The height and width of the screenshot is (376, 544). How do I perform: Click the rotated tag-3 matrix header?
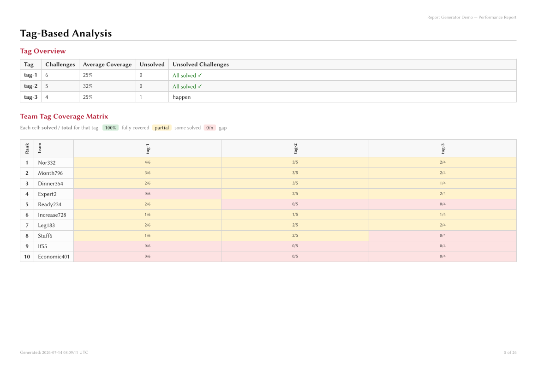coord(442,149)
